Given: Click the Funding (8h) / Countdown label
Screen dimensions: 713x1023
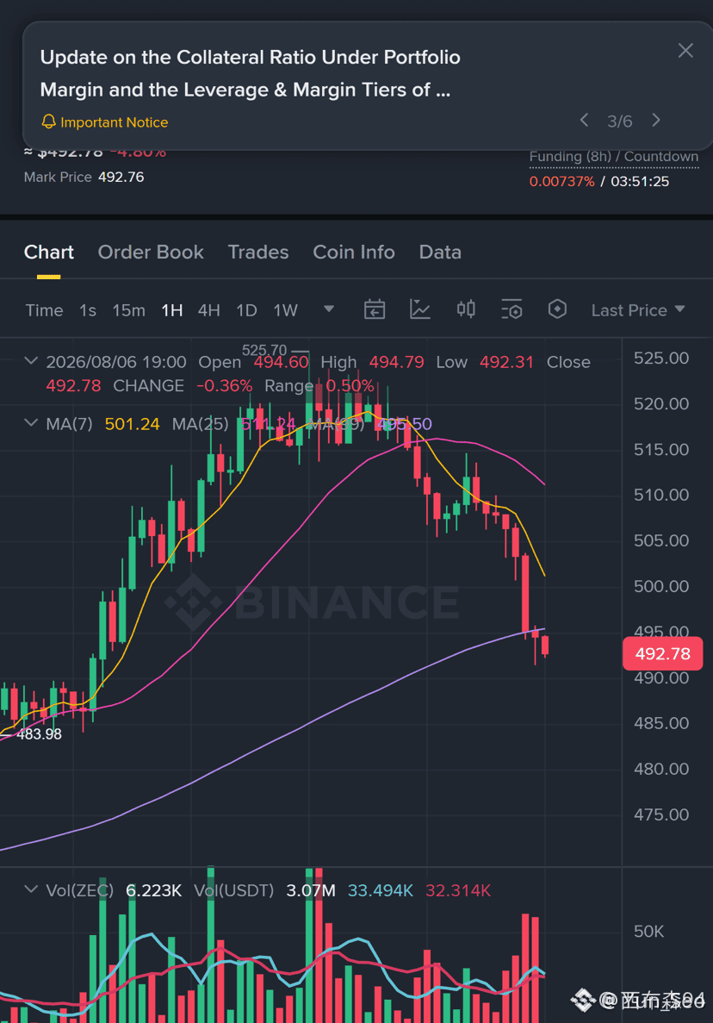Looking at the screenshot, I should (614, 157).
